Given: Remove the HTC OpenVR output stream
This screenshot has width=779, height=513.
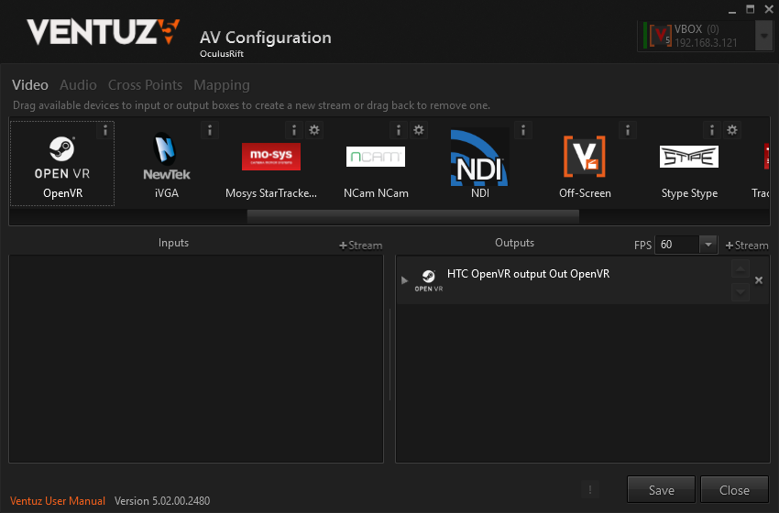Looking at the screenshot, I should coord(758,280).
